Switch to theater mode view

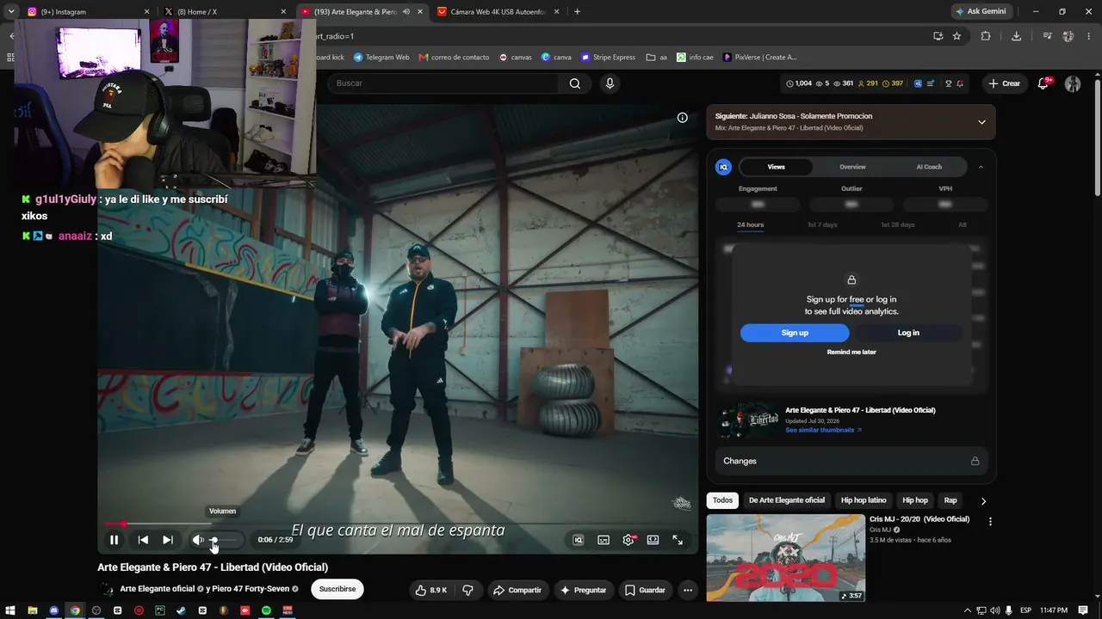[653, 540]
